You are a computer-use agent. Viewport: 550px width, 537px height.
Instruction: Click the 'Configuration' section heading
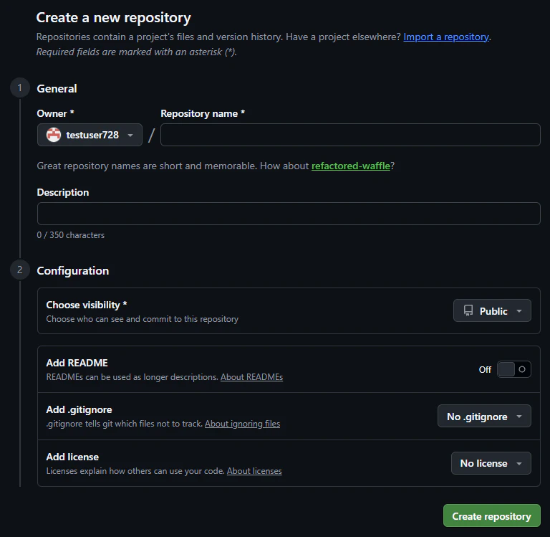tap(73, 271)
